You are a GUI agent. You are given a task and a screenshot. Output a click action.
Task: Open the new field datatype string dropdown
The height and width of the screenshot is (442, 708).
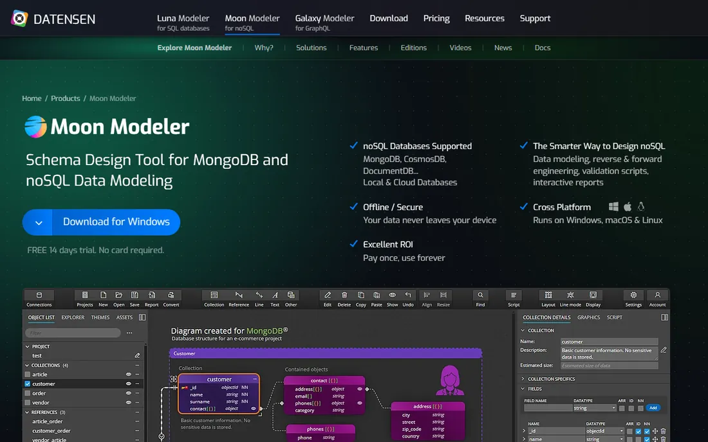point(594,408)
